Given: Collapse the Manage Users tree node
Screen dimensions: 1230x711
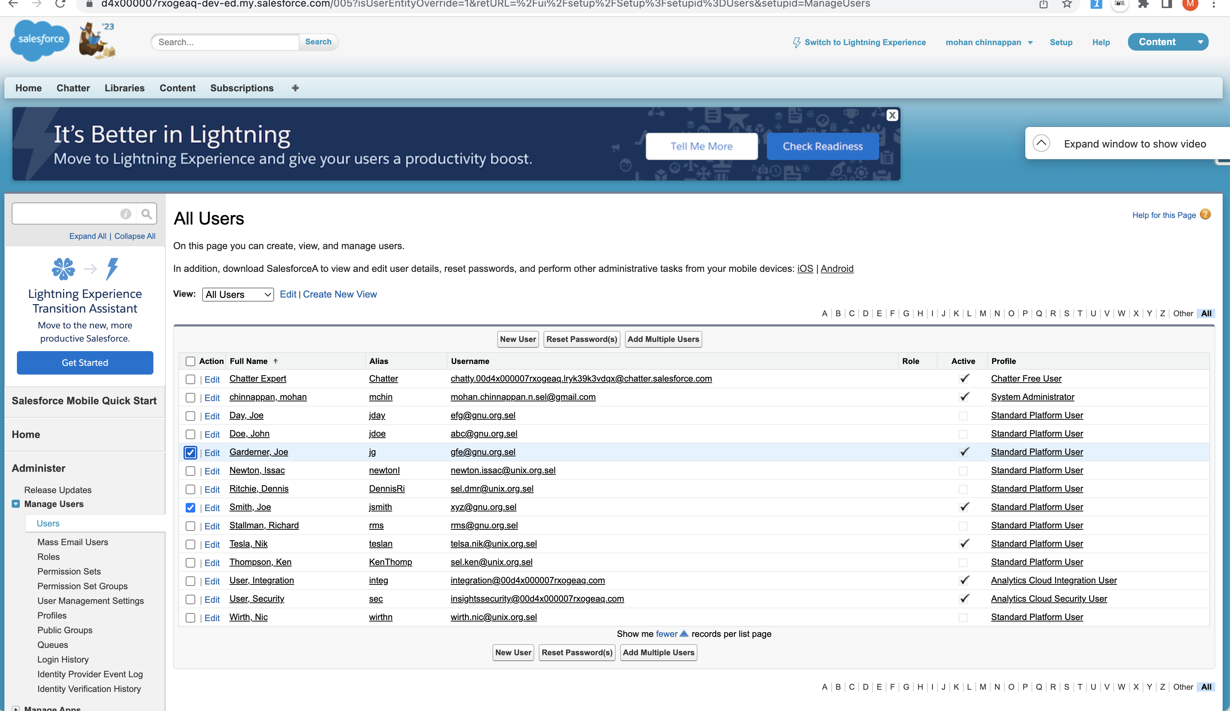Looking at the screenshot, I should tap(16, 504).
